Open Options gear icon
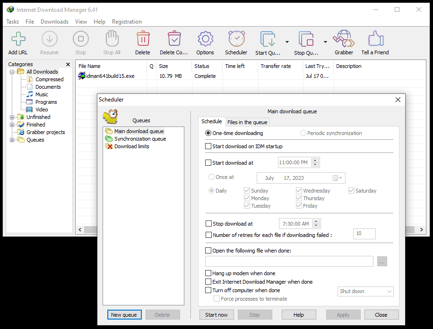 pyautogui.click(x=205, y=39)
